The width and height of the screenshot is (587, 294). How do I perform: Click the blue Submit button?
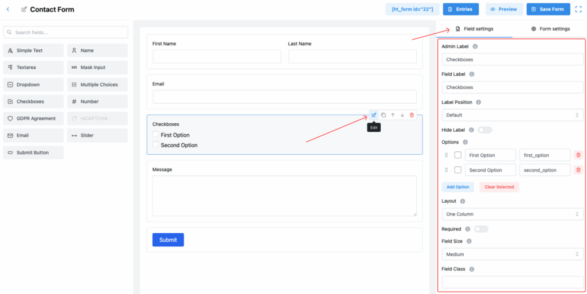pos(168,240)
